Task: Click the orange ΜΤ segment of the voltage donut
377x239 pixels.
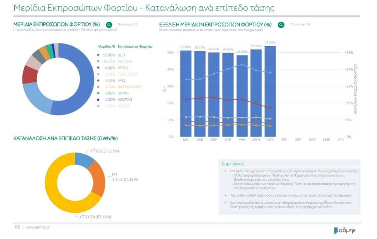Action: point(98,179)
